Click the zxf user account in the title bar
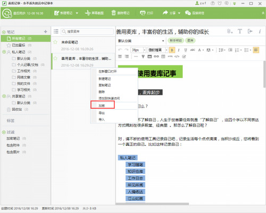The width and height of the screenshot is (266, 213). (201, 3)
